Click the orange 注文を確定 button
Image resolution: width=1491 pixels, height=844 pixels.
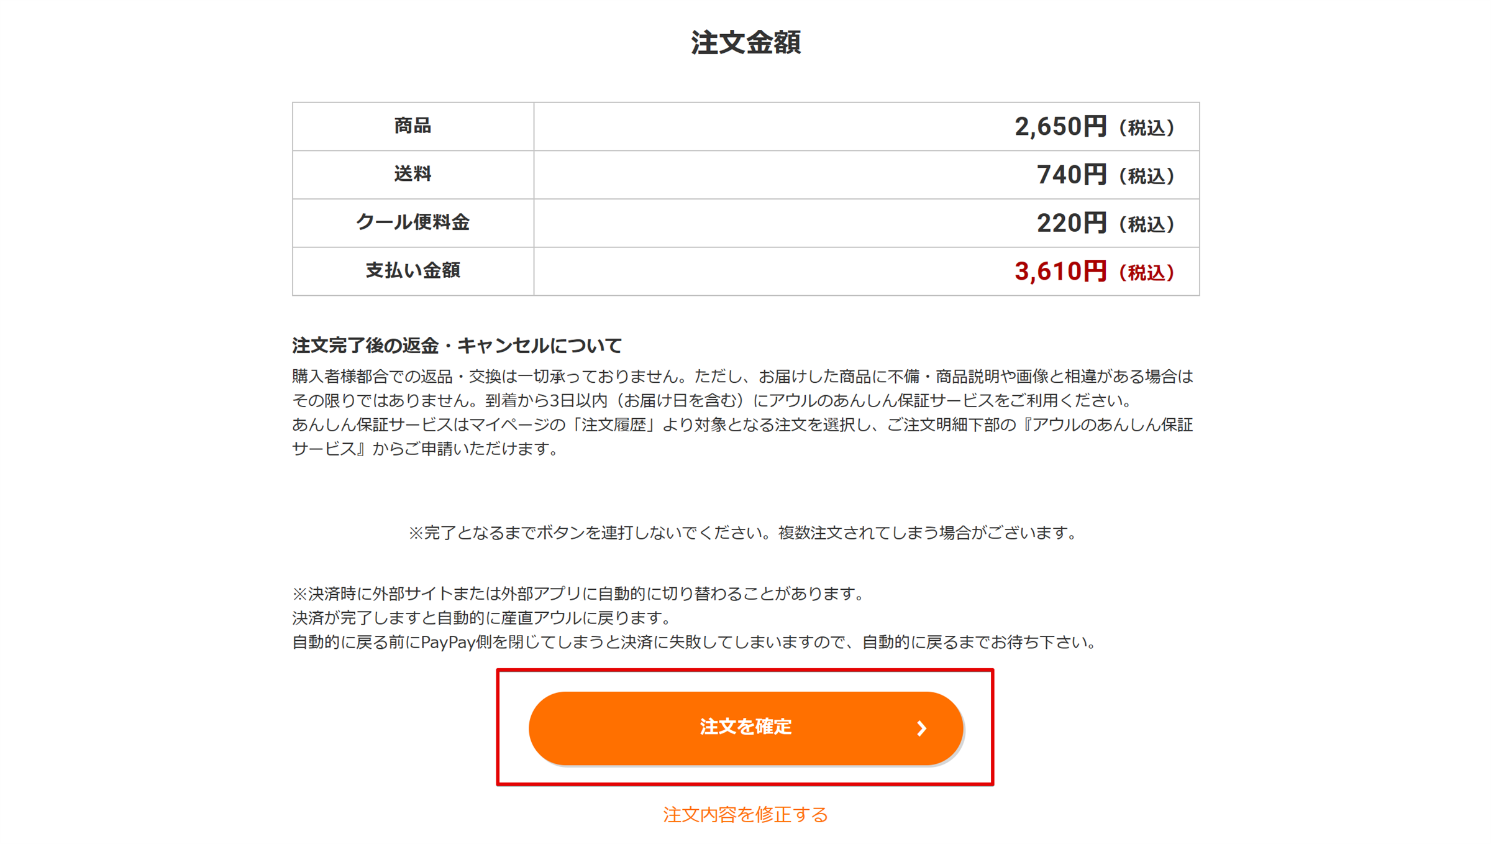tap(745, 728)
